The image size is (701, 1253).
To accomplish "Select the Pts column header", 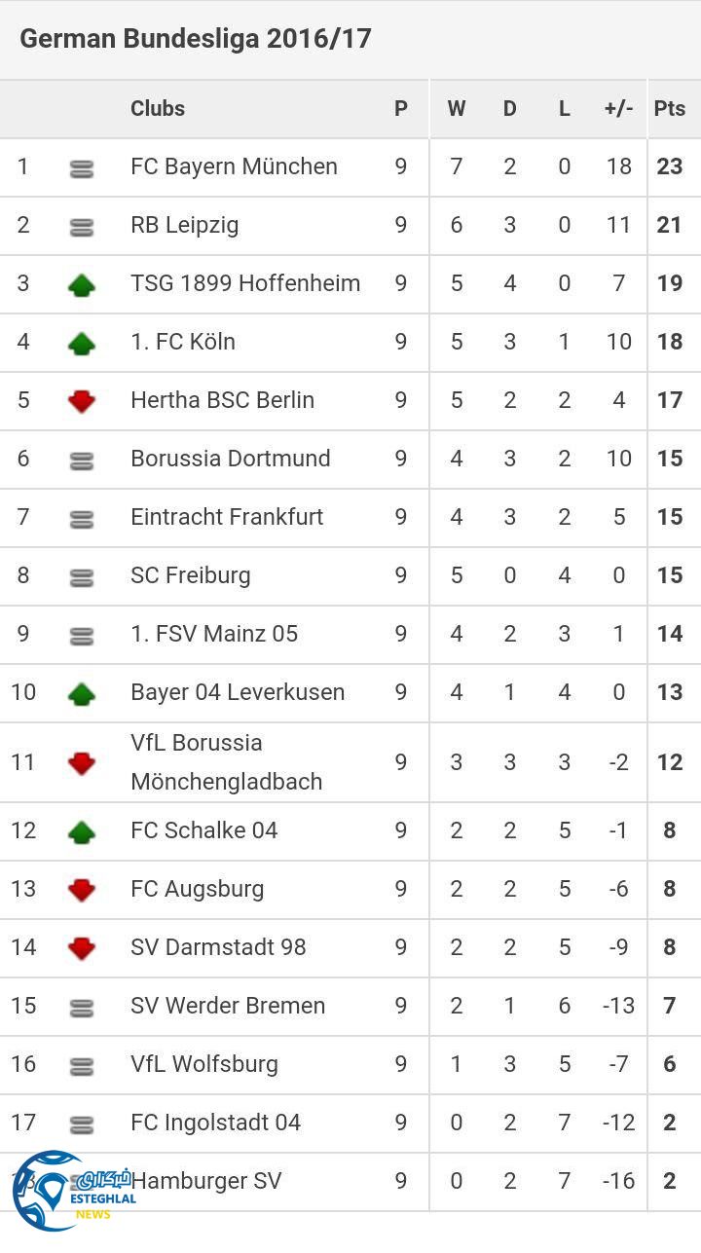I will pyautogui.click(x=670, y=108).
